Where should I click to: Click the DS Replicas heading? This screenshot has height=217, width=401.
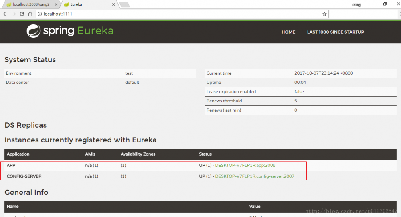click(x=26, y=125)
